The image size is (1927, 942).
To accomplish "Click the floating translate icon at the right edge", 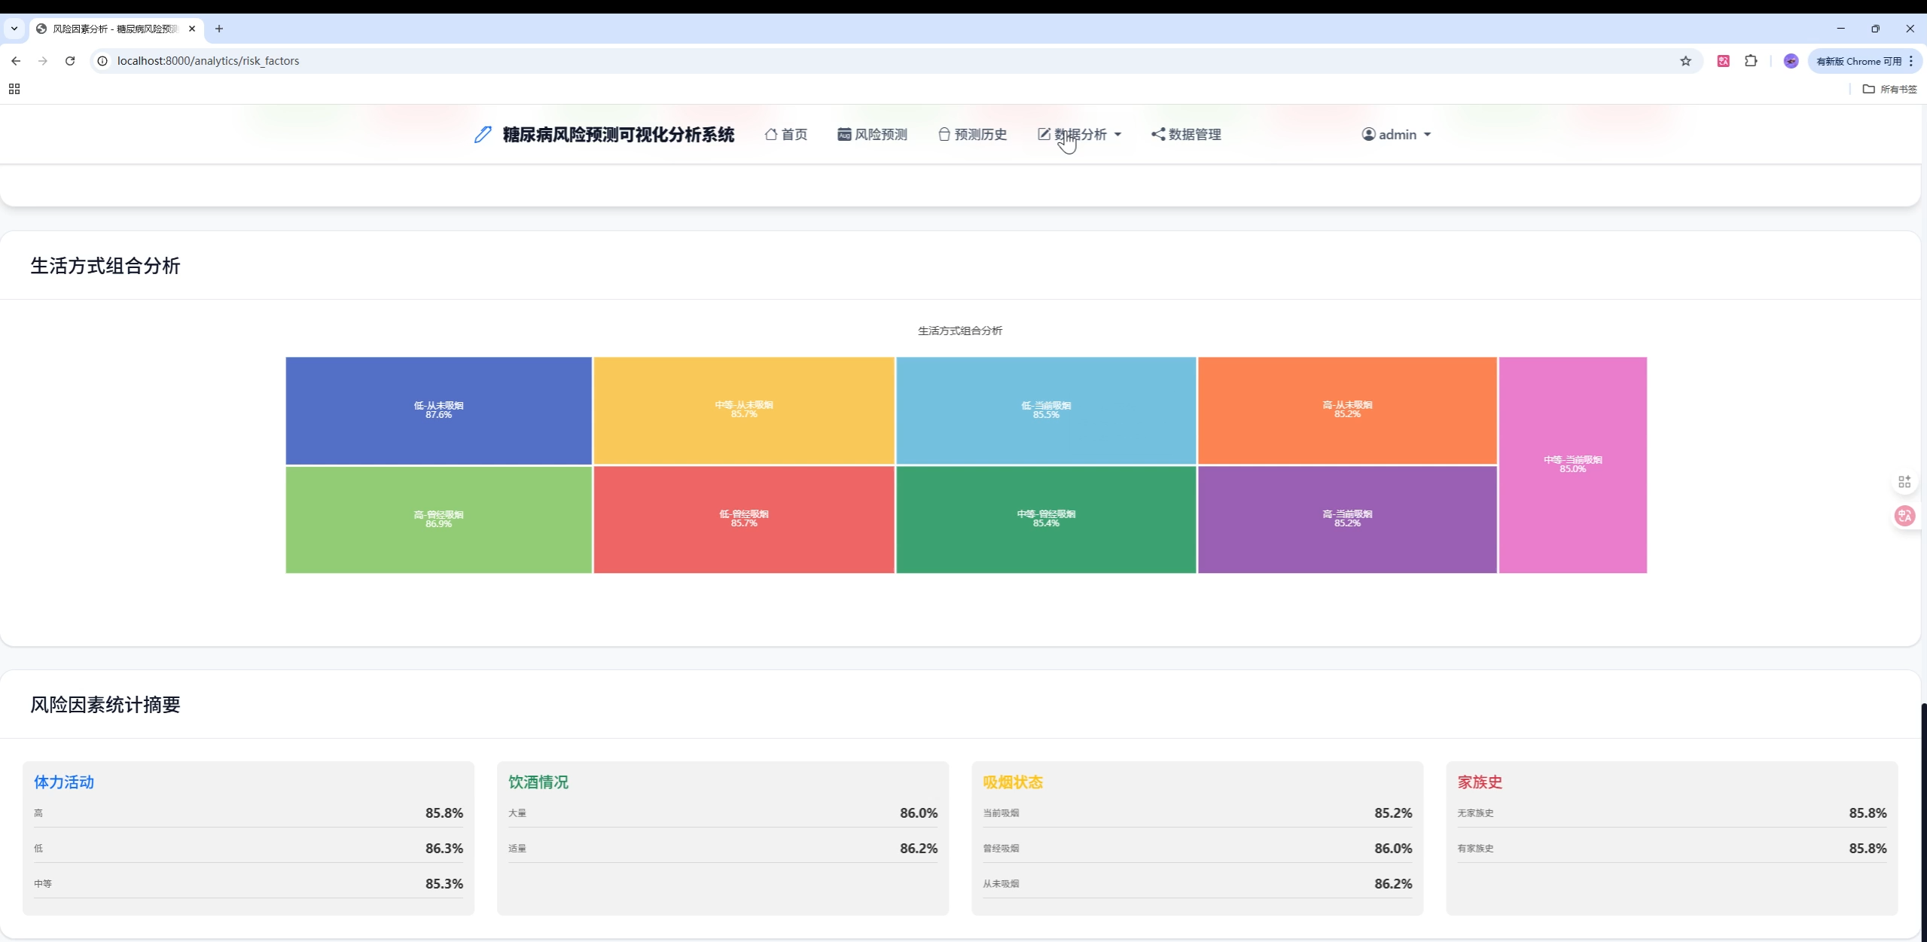I will coord(1904,516).
